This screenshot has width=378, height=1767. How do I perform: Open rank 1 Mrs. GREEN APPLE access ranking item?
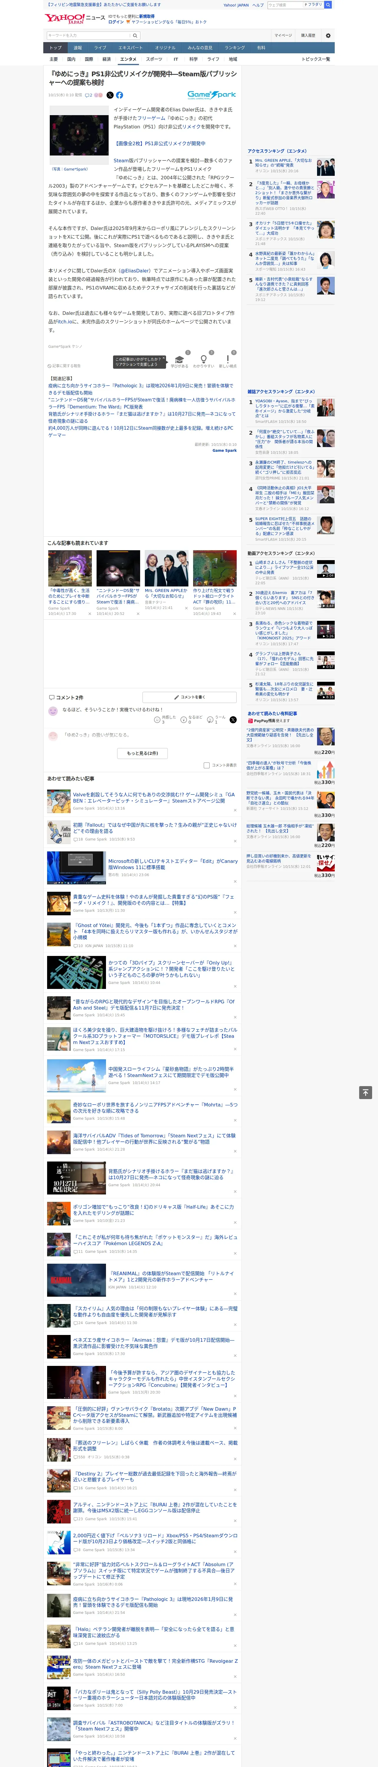(x=283, y=163)
